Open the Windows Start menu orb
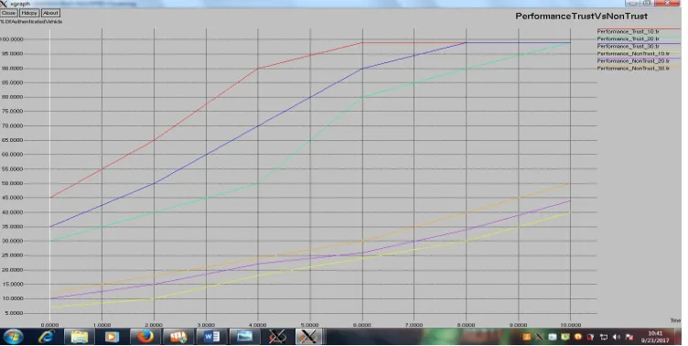The height and width of the screenshot is (346, 688). pos(13,337)
